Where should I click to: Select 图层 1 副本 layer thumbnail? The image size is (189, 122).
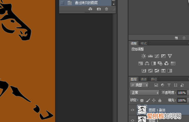[x=142, y=110]
